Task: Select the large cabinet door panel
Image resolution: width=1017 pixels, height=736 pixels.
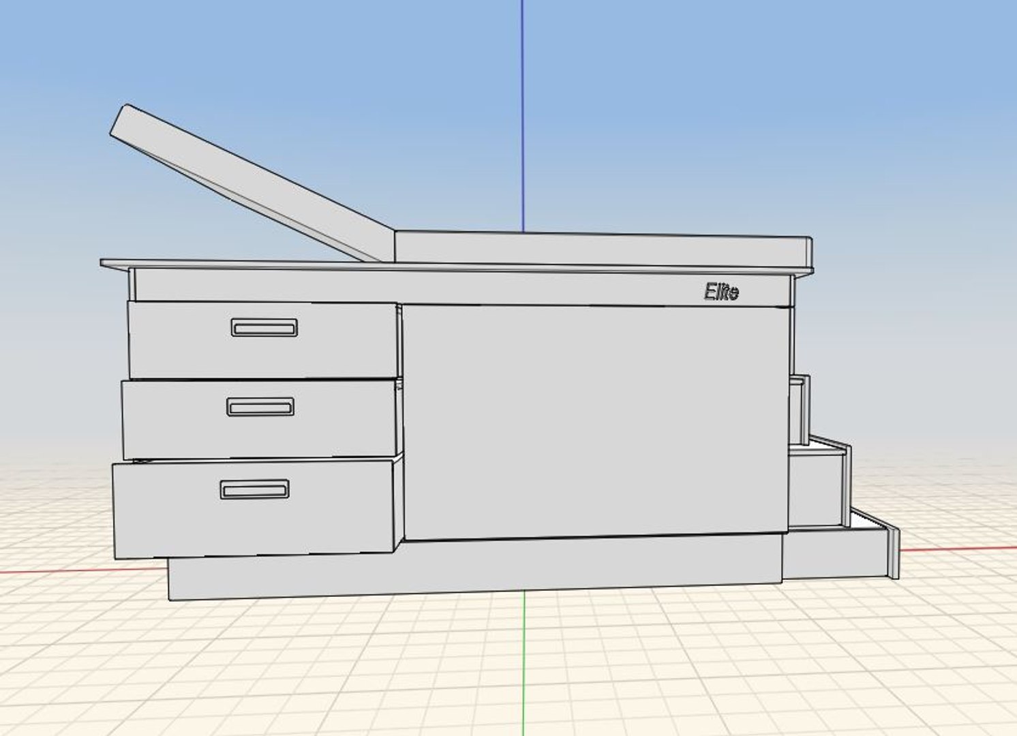Action: click(x=597, y=423)
